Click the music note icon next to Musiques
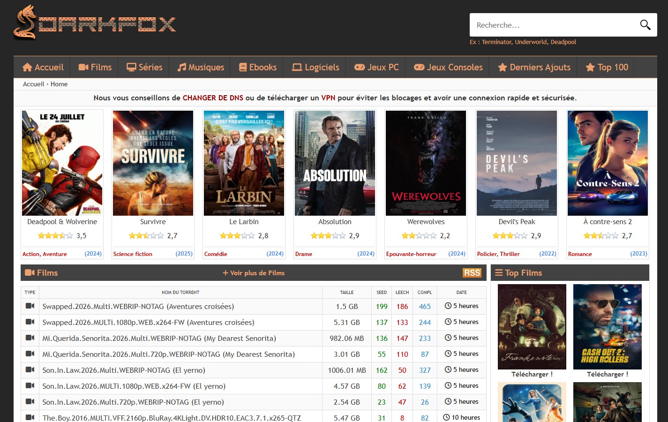 (182, 67)
